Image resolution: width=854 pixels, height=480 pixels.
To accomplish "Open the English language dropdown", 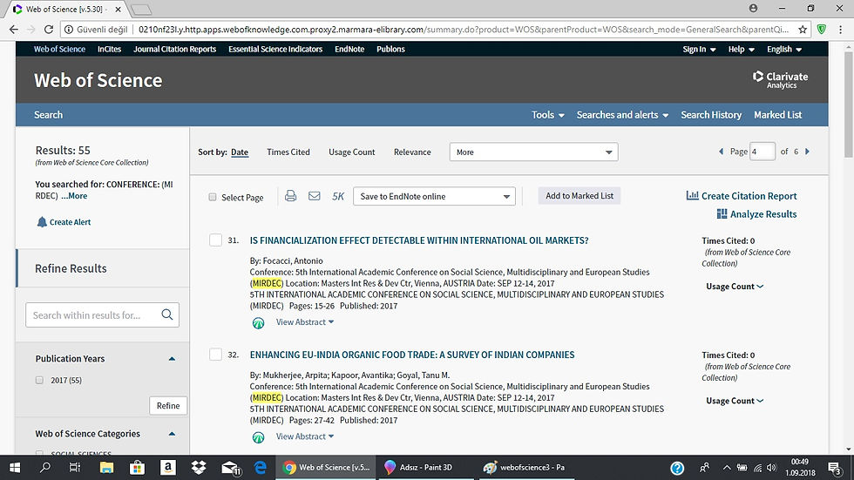I will (x=784, y=49).
